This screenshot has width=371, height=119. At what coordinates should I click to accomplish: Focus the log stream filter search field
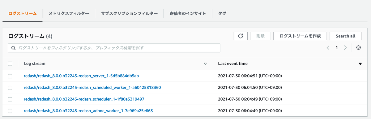tap(114, 48)
